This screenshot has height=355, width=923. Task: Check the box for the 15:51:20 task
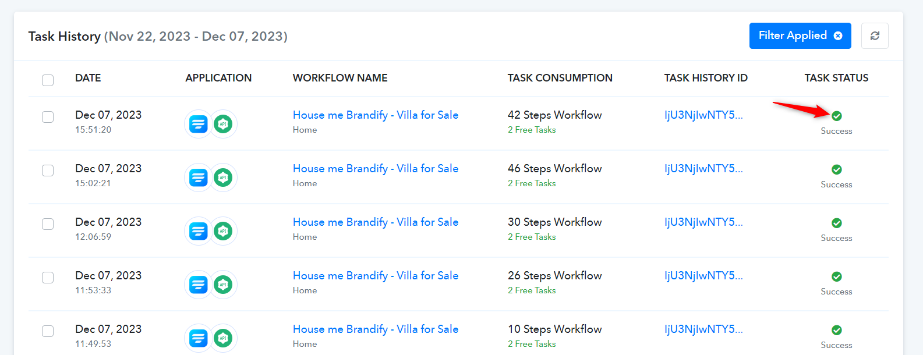click(x=48, y=117)
